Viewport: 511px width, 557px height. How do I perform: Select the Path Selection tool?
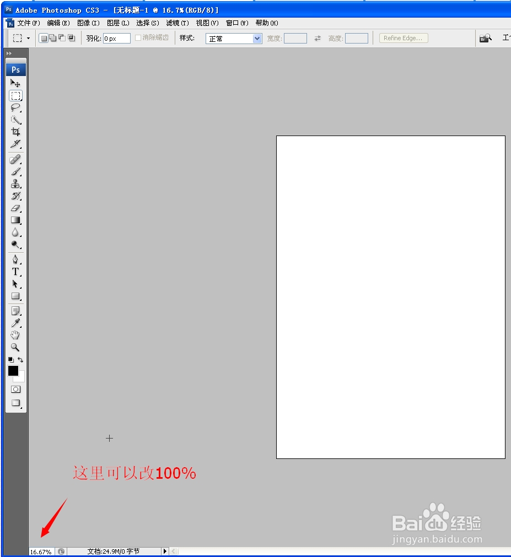[x=15, y=284]
